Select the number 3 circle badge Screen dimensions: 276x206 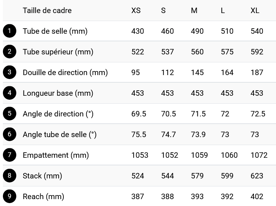9,72
